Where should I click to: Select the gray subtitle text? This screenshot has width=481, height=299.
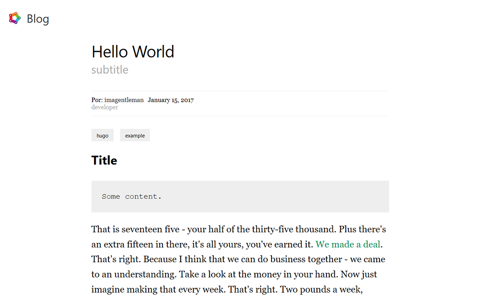pyautogui.click(x=110, y=70)
